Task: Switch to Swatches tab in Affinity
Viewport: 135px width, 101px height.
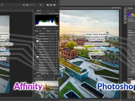Action: (x=48, y=11)
